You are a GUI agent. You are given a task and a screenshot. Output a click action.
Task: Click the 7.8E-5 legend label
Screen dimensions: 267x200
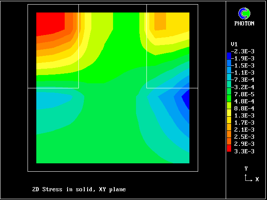click(x=244, y=94)
